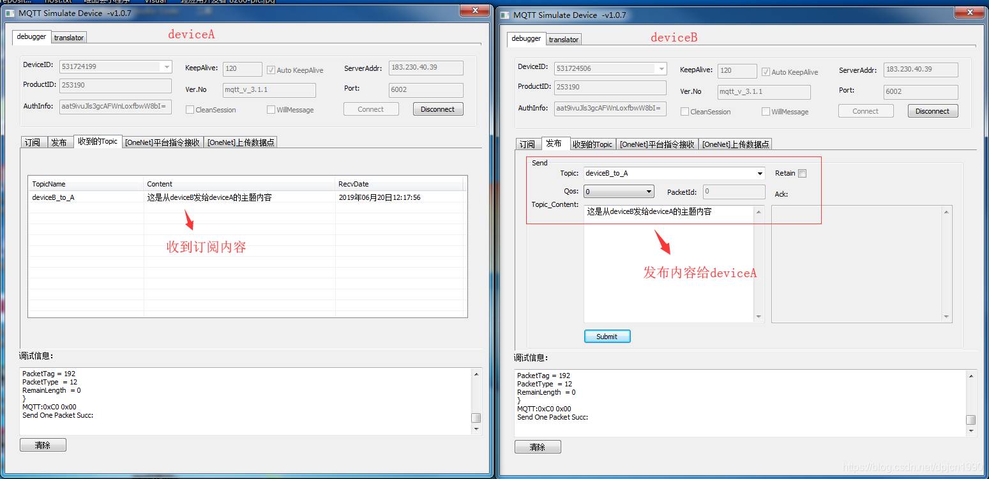This screenshot has width=989, height=479.
Task: Clear debug info with 清除 in deviceA
Action: coord(43,445)
